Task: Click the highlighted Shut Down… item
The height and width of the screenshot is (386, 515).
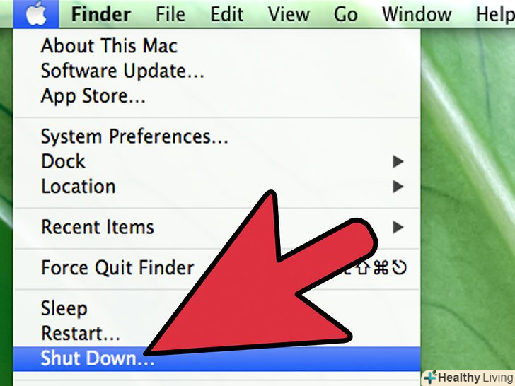Action: (x=216, y=358)
